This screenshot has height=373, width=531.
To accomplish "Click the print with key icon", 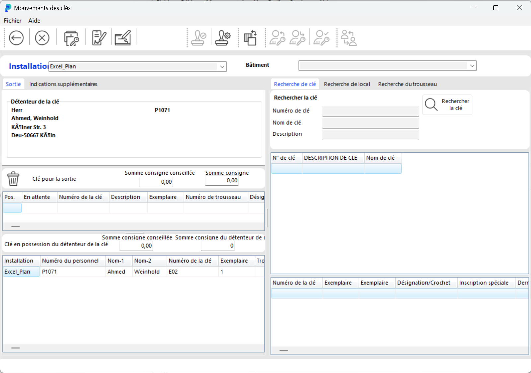I will click(x=71, y=38).
